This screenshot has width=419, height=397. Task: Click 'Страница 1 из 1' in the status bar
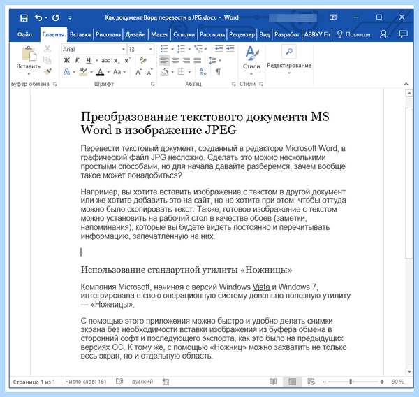tap(34, 382)
